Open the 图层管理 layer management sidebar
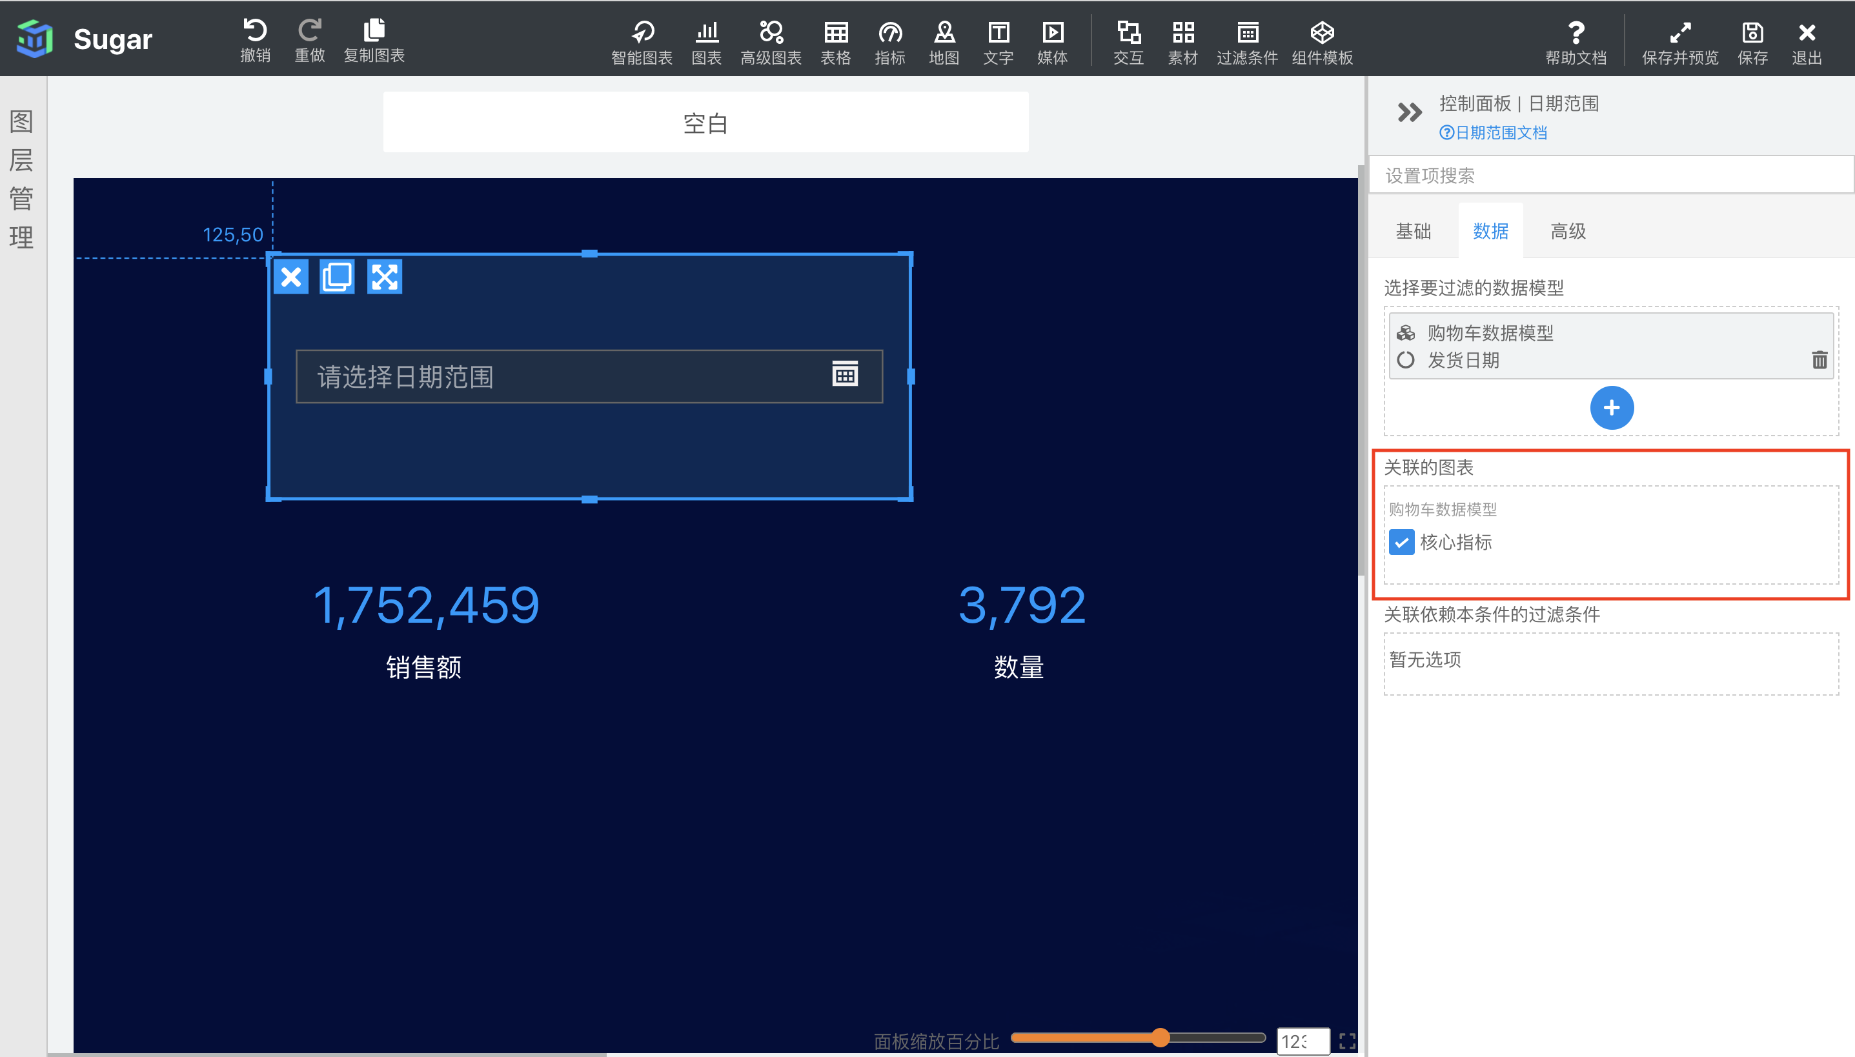 (x=22, y=179)
